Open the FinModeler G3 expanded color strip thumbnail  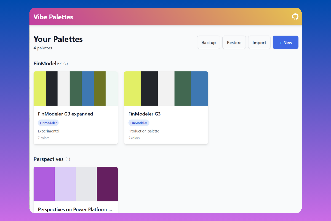(x=76, y=88)
